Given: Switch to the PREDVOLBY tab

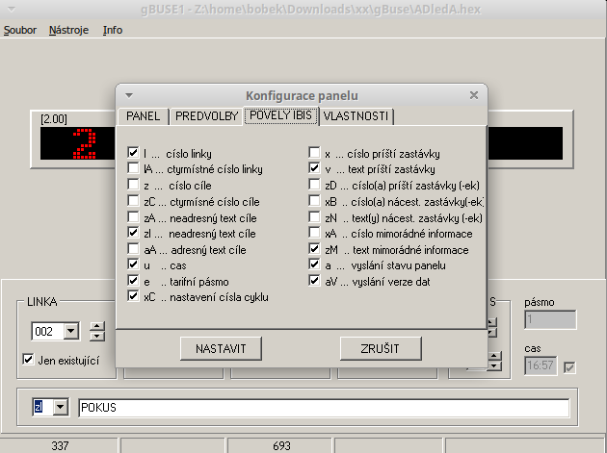Looking at the screenshot, I should pyautogui.click(x=206, y=116).
